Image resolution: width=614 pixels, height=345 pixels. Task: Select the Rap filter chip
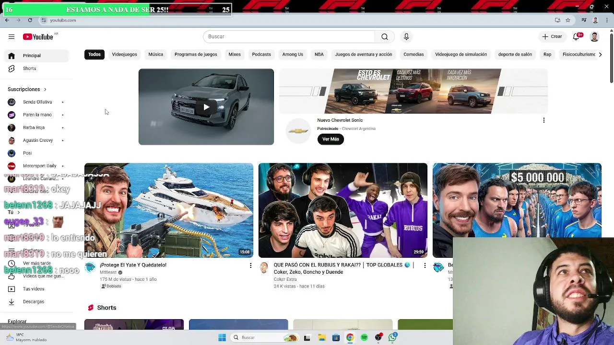(x=547, y=54)
